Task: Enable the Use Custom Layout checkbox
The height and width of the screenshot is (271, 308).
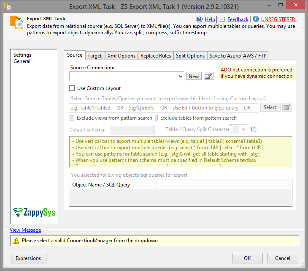Action: point(72,88)
